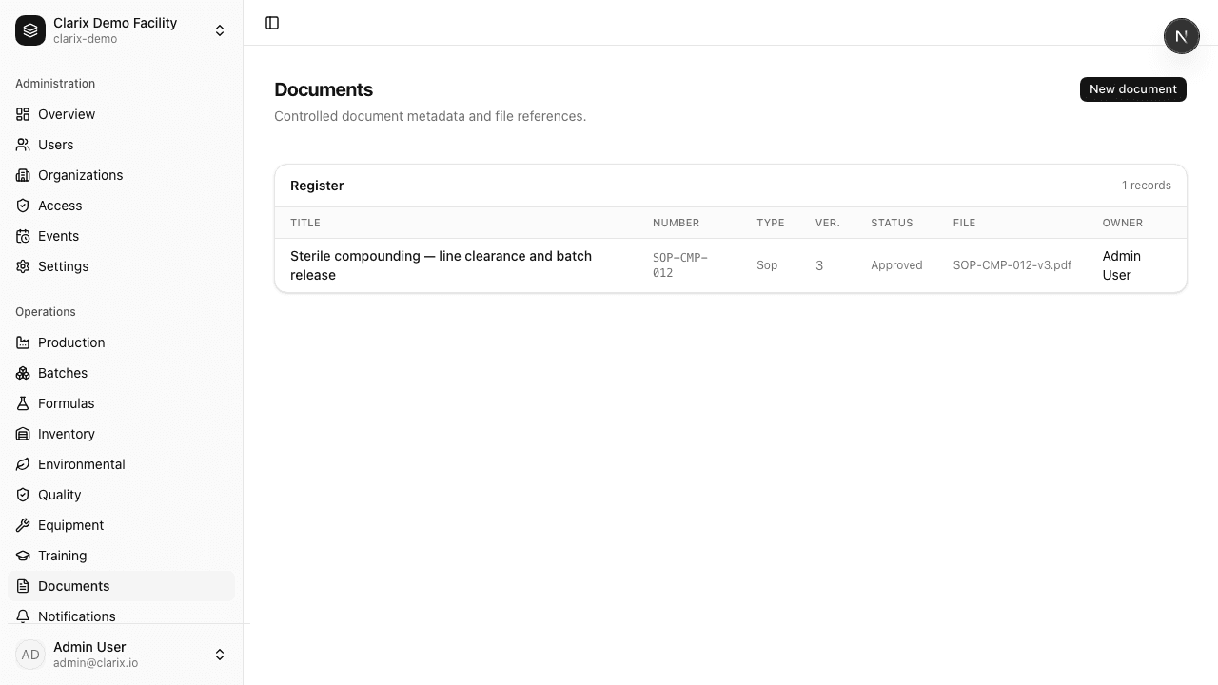
Task: Click the Clarix Demo Facility name
Action: tap(115, 23)
